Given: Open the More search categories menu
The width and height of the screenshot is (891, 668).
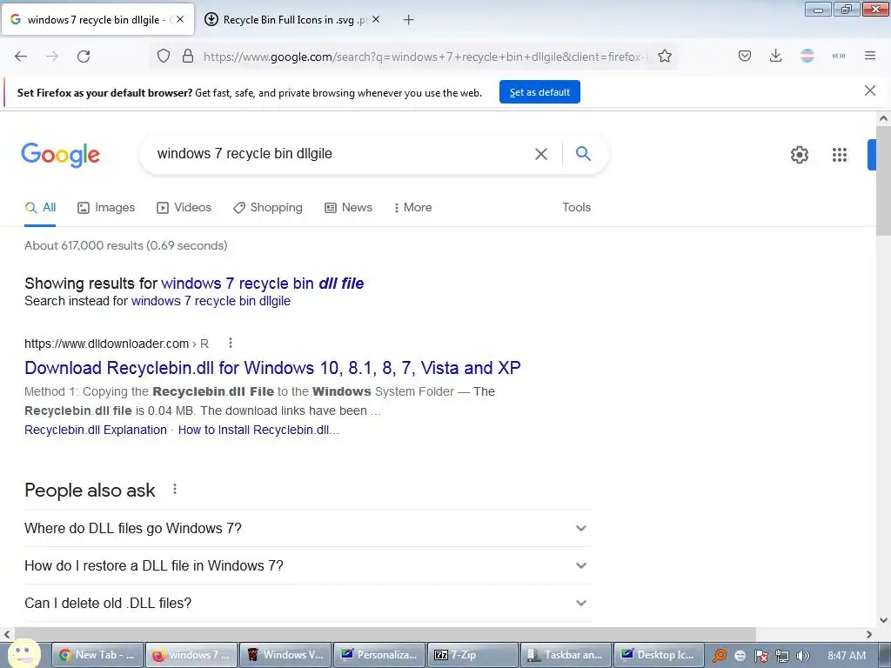Looking at the screenshot, I should [413, 207].
